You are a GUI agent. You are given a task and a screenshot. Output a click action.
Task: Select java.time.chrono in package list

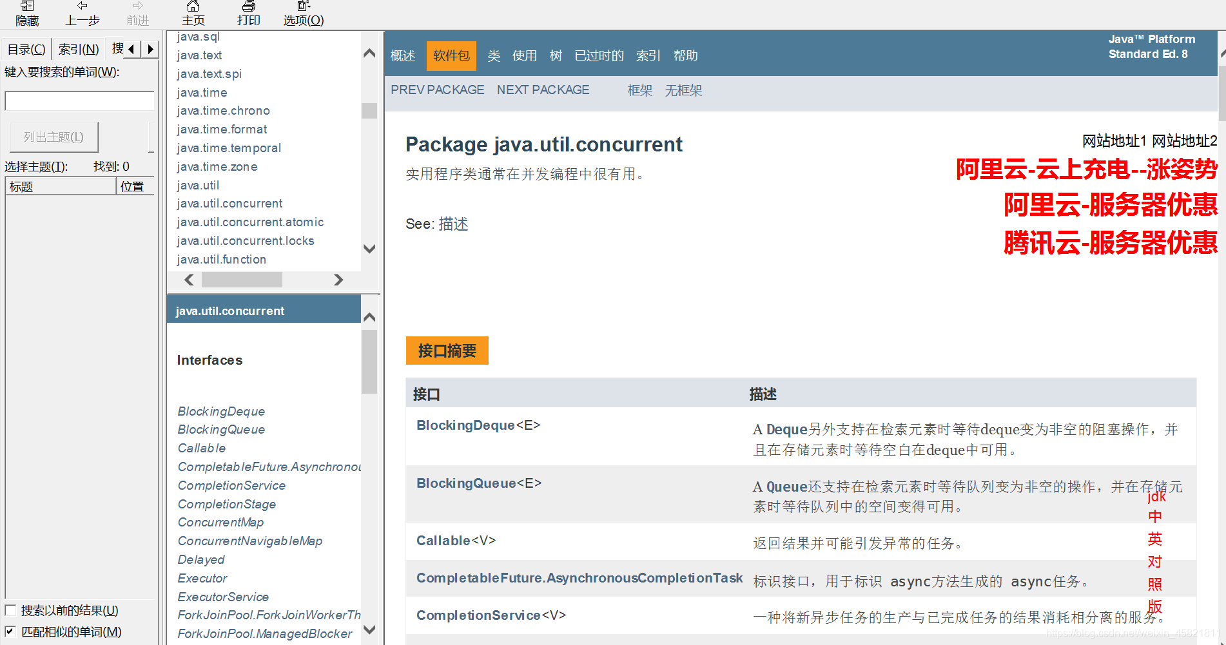pyautogui.click(x=223, y=111)
